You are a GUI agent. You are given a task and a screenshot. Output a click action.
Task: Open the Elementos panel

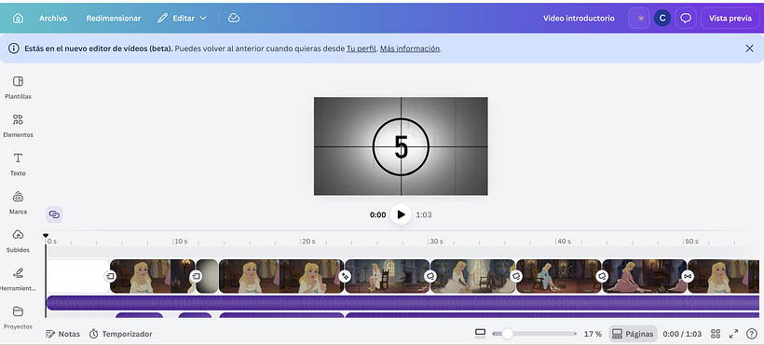[18, 126]
